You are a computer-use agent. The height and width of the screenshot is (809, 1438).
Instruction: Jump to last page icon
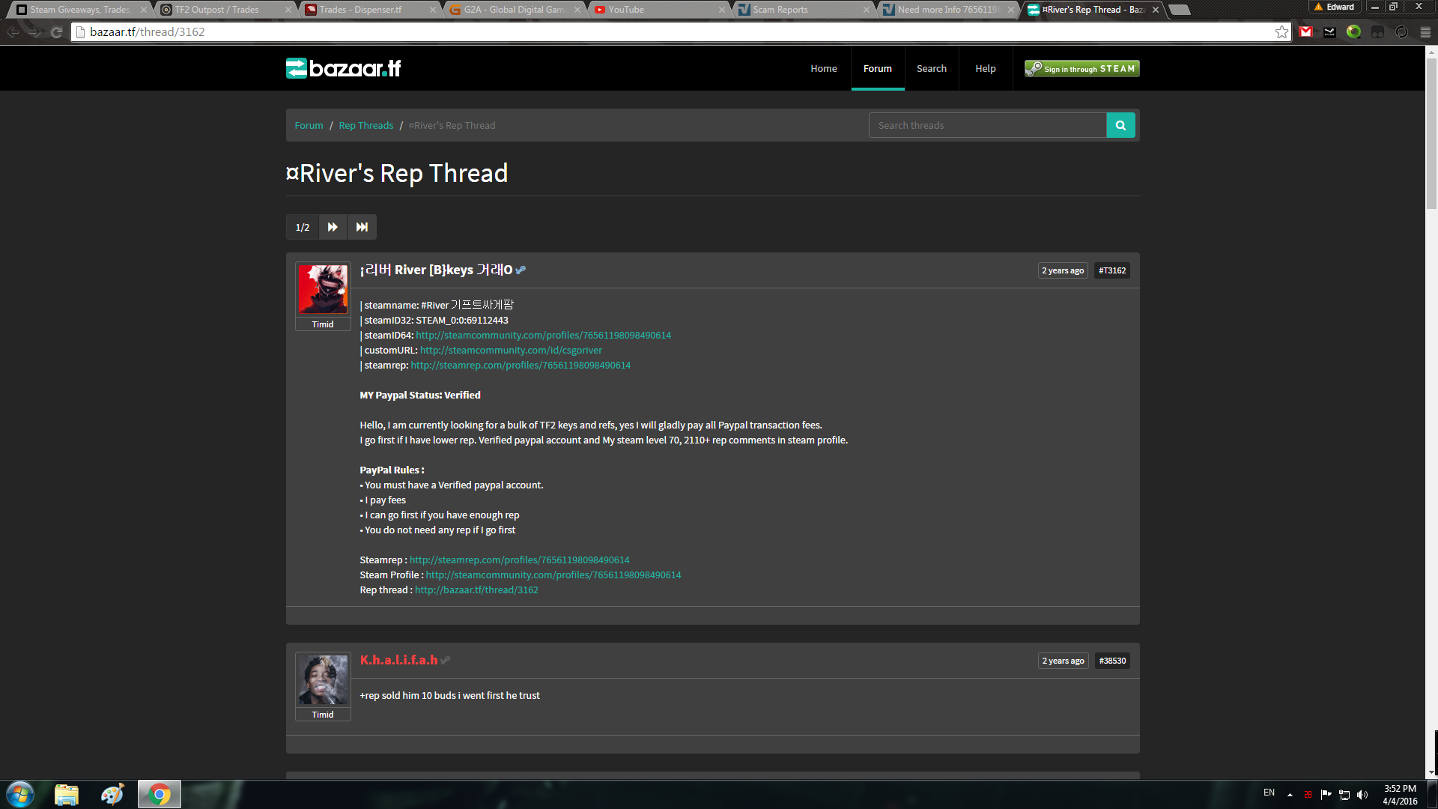(x=362, y=227)
